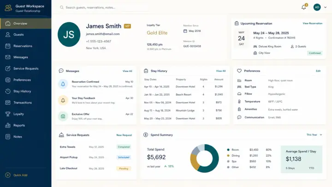Select the Mountain Lodge stay entry

pos(184,110)
